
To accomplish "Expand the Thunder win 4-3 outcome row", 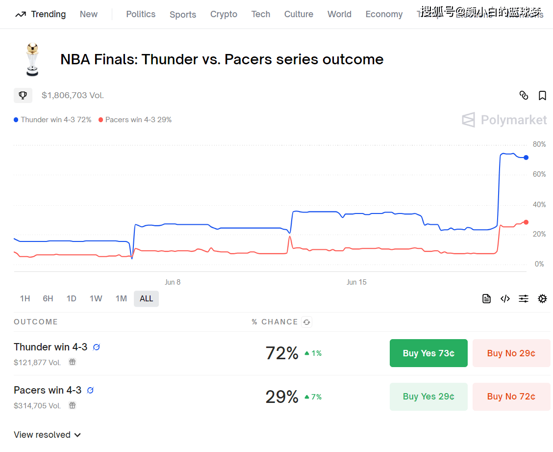I will point(50,347).
